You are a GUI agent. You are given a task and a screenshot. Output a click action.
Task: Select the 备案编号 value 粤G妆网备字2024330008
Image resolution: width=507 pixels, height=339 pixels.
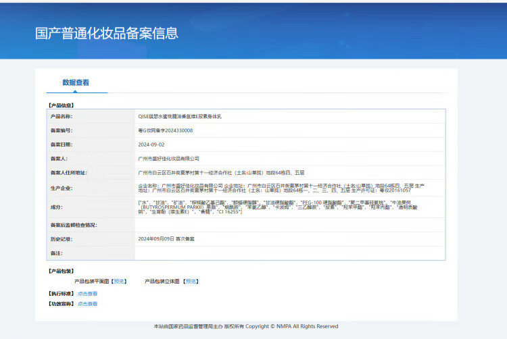tap(165, 130)
